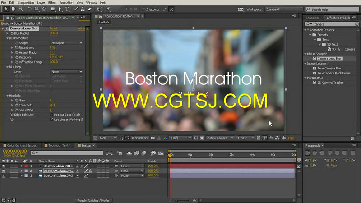Open the Shape Hexagon dropdown
361x203 pixels.
[x=66, y=43]
